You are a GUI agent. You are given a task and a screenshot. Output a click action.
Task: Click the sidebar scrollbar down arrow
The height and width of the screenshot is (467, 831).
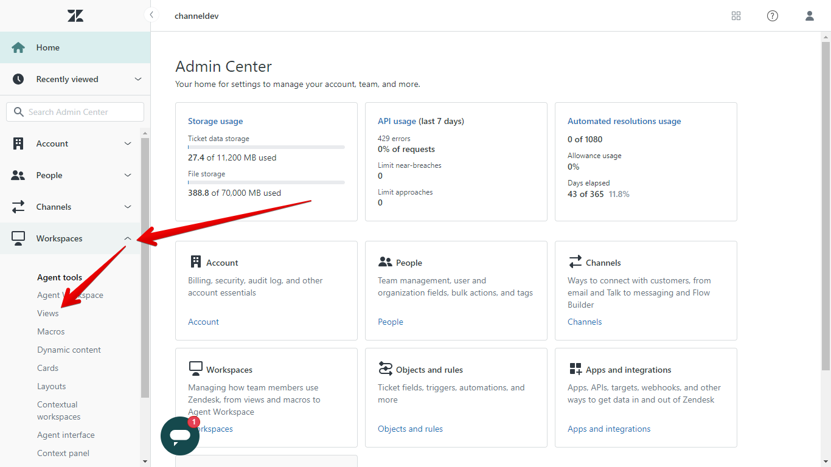click(145, 462)
